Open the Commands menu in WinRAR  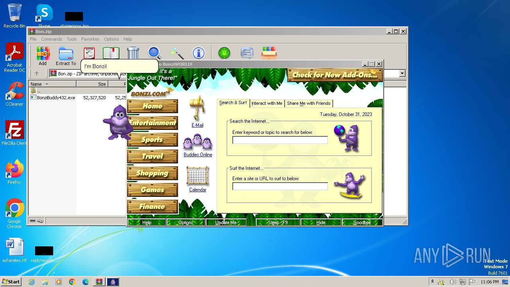click(x=51, y=39)
